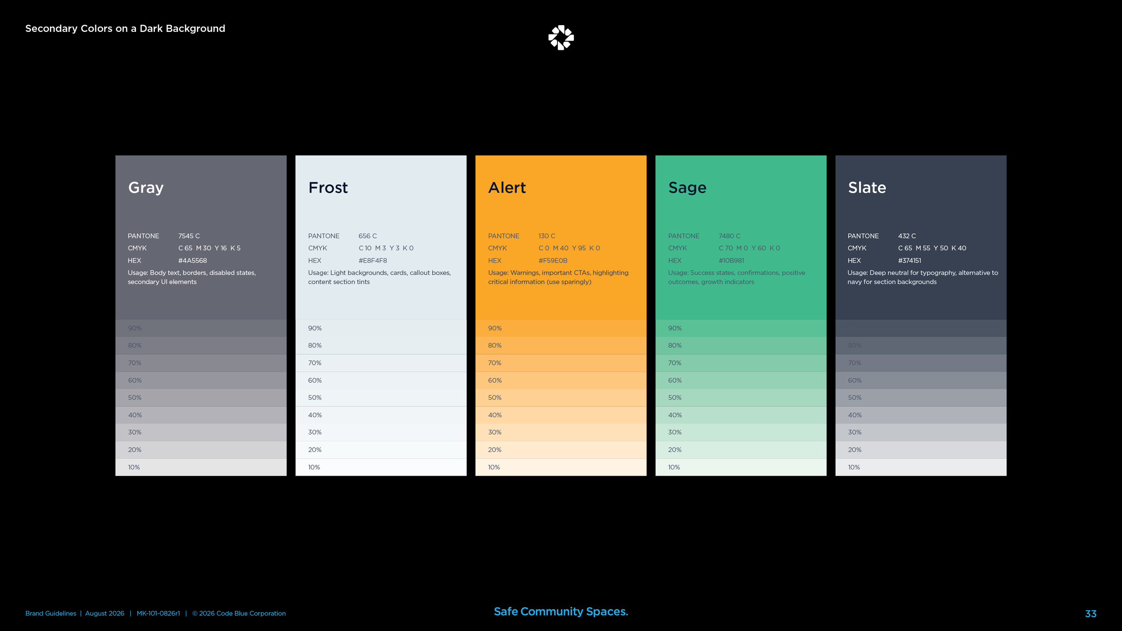Viewport: 1122px width, 631px height.
Task: Pick the Alert 70% tint strip
Action: pos(561,363)
